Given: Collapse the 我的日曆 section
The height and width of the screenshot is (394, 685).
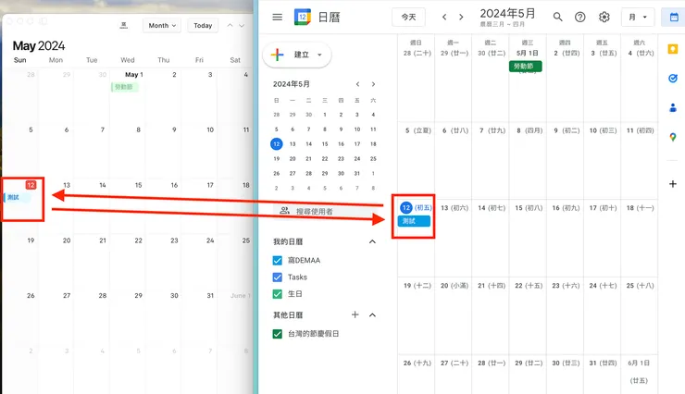Looking at the screenshot, I should point(372,241).
